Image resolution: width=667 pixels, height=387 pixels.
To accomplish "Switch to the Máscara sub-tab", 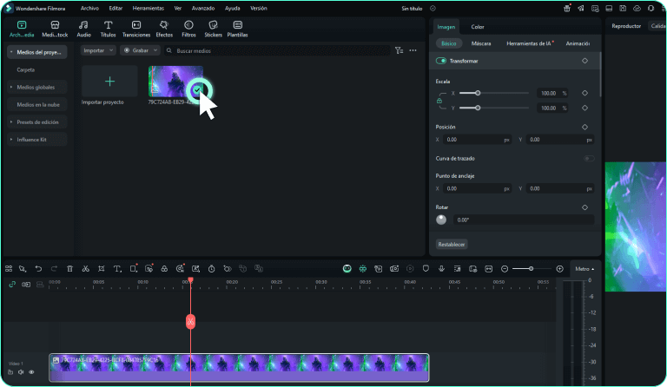I will pos(481,43).
